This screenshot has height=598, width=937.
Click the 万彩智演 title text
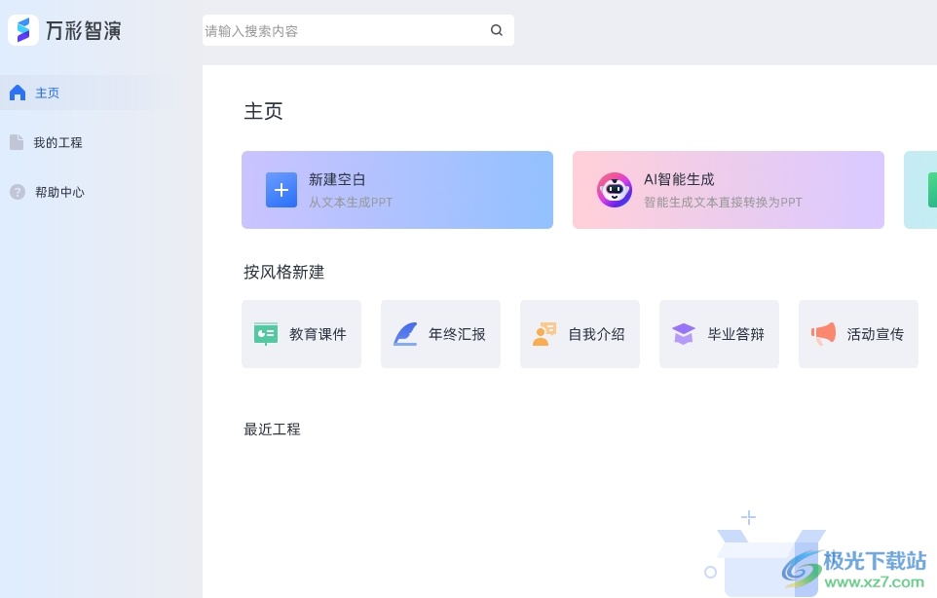click(83, 30)
